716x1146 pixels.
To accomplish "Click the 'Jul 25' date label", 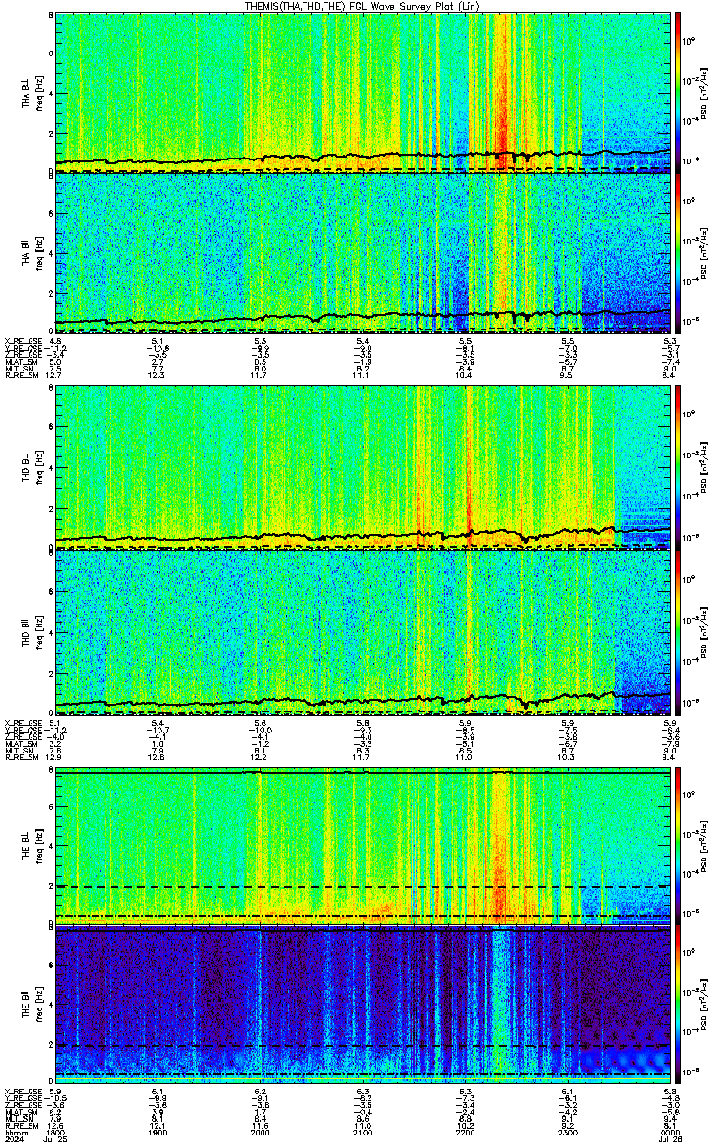I will (55, 1138).
